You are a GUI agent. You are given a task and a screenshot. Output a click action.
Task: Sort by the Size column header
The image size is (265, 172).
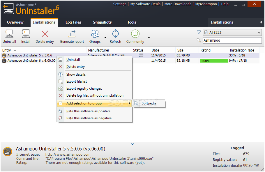(x=187, y=50)
